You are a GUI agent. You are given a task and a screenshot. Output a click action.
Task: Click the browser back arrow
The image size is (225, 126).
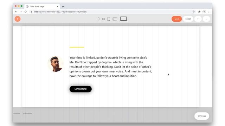[x=16, y=12]
